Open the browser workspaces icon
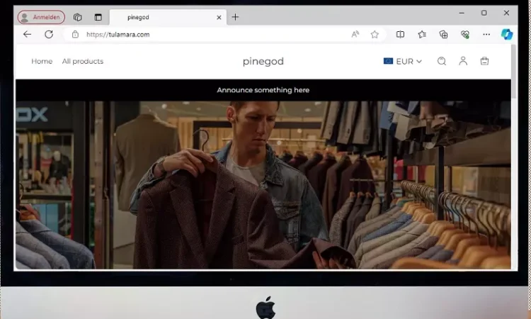The image size is (531, 319). (x=78, y=17)
